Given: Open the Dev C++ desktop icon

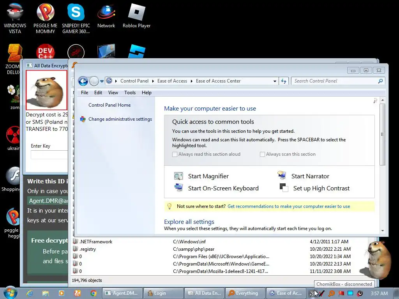Looking at the screenshot, I should coord(45,51).
